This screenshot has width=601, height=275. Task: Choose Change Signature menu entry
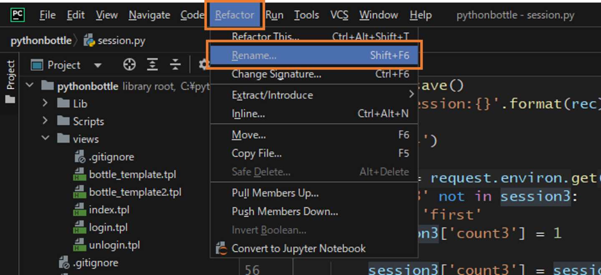click(x=276, y=74)
